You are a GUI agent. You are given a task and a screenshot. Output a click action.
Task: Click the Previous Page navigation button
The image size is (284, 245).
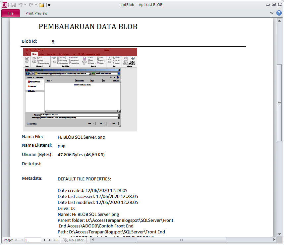pos(22,240)
